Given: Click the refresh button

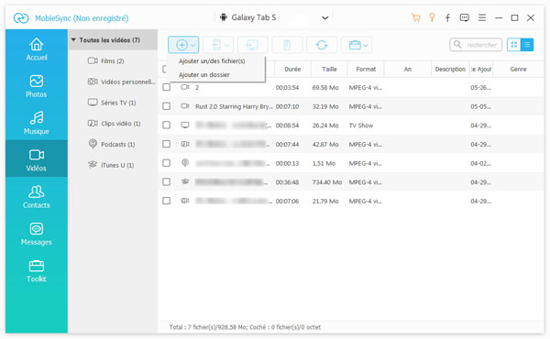Looking at the screenshot, I should tap(322, 45).
